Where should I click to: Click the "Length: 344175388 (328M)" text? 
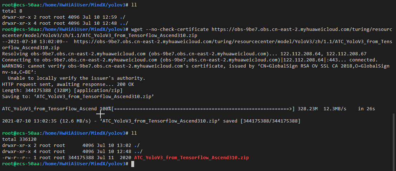click(x=33, y=90)
